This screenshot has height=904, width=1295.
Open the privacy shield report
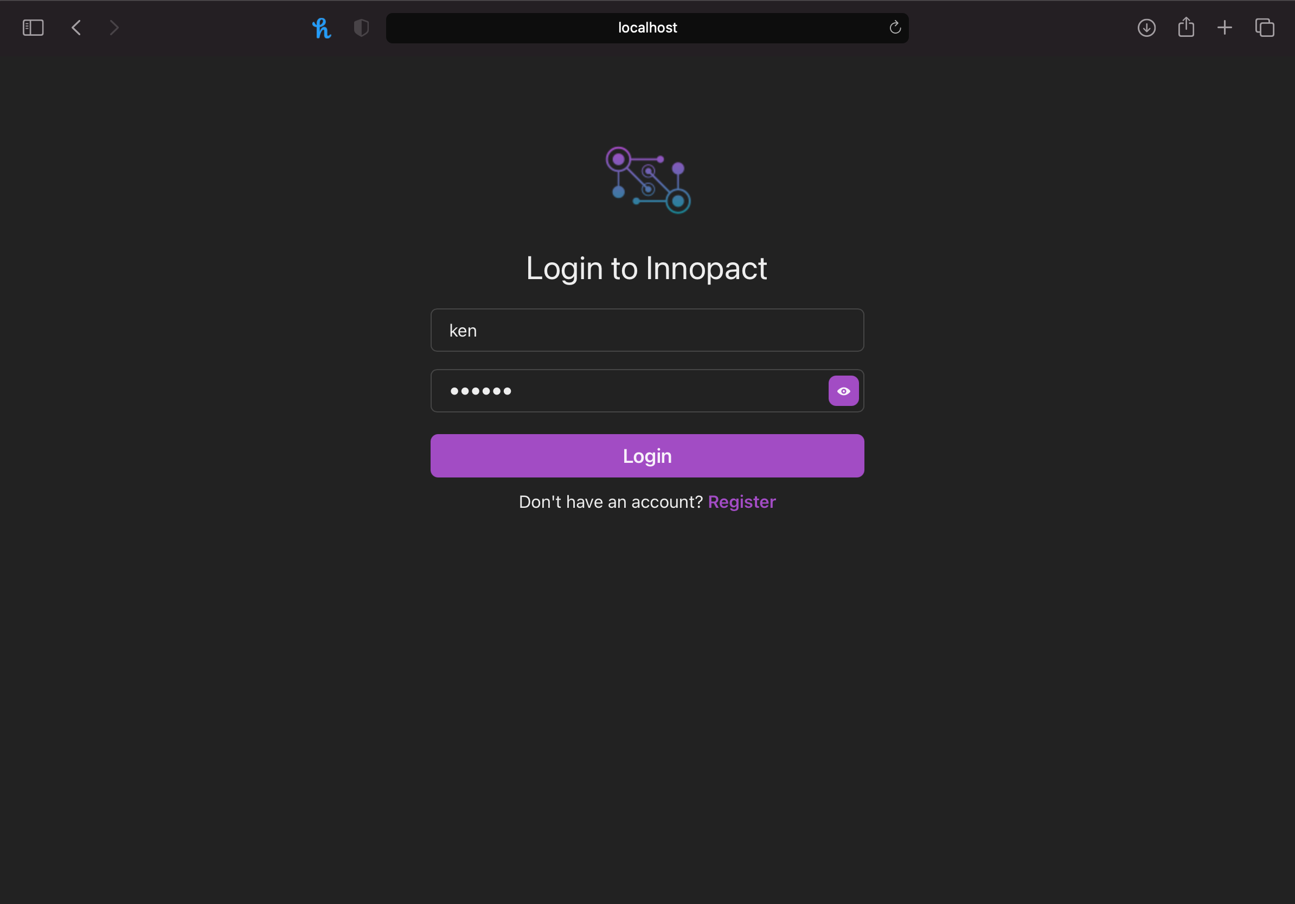point(361,28)
